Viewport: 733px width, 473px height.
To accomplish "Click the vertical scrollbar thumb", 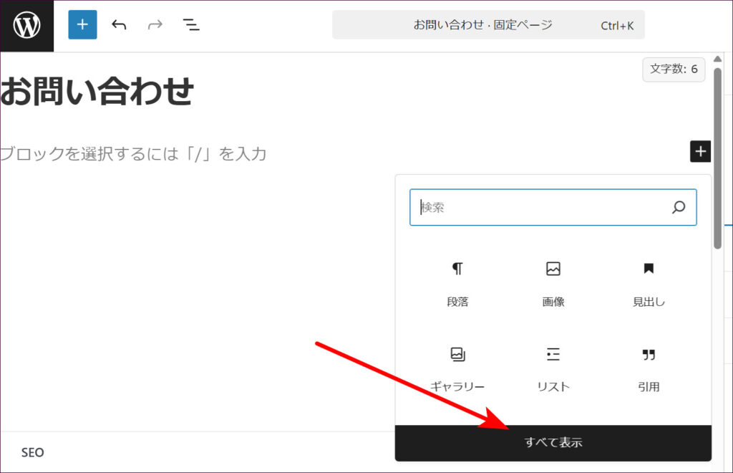I will pyautogui.click(x=717, y=158).
